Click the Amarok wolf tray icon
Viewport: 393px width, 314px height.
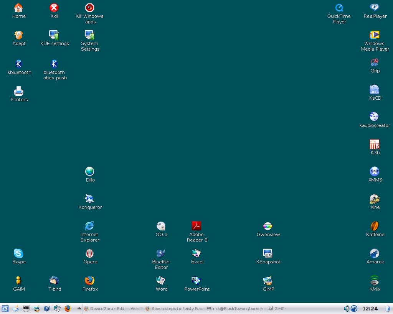[x=354, y=309]
